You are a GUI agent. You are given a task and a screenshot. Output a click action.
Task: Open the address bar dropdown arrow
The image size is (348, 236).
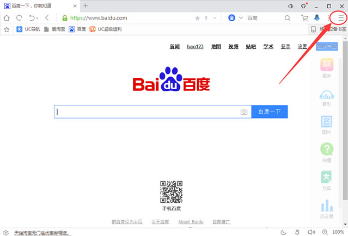tap(215, 18)
